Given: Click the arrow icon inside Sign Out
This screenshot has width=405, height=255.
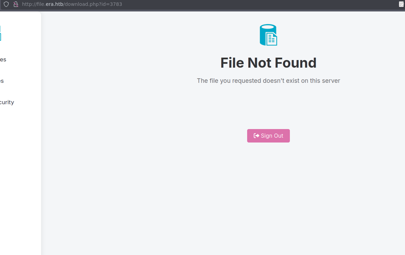Looking at the screenshot, I should (256, 136).
